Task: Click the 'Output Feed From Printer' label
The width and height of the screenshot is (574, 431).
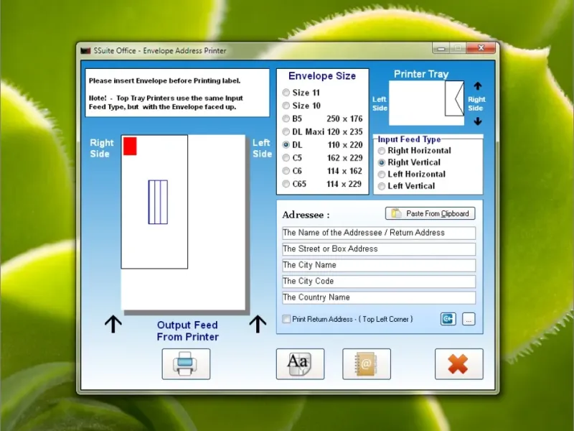Action: (187, 331)
